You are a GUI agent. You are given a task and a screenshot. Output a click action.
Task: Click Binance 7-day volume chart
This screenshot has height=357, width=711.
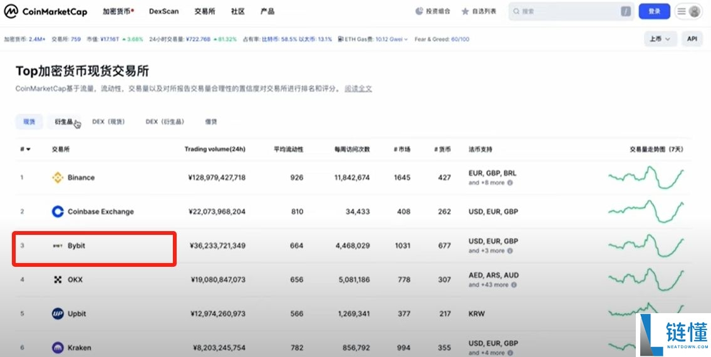coord(646,177)
